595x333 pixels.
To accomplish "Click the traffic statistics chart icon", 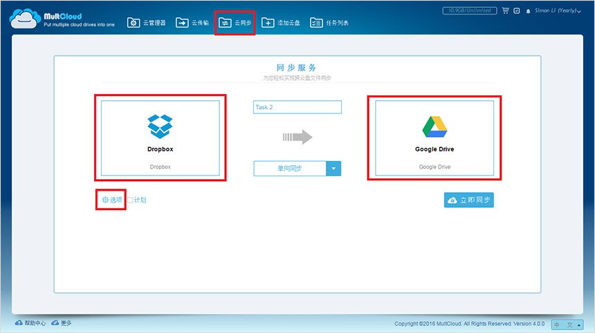I will pos(517,10).
